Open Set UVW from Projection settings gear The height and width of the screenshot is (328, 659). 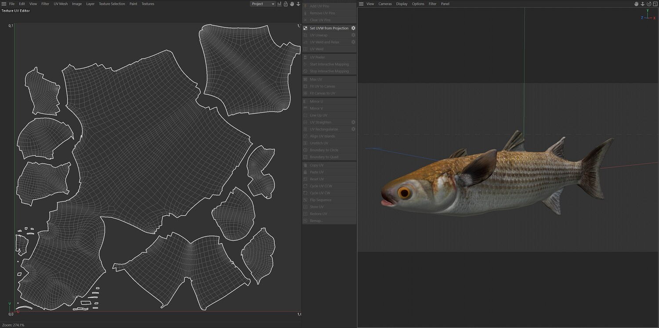pos(353,28)
